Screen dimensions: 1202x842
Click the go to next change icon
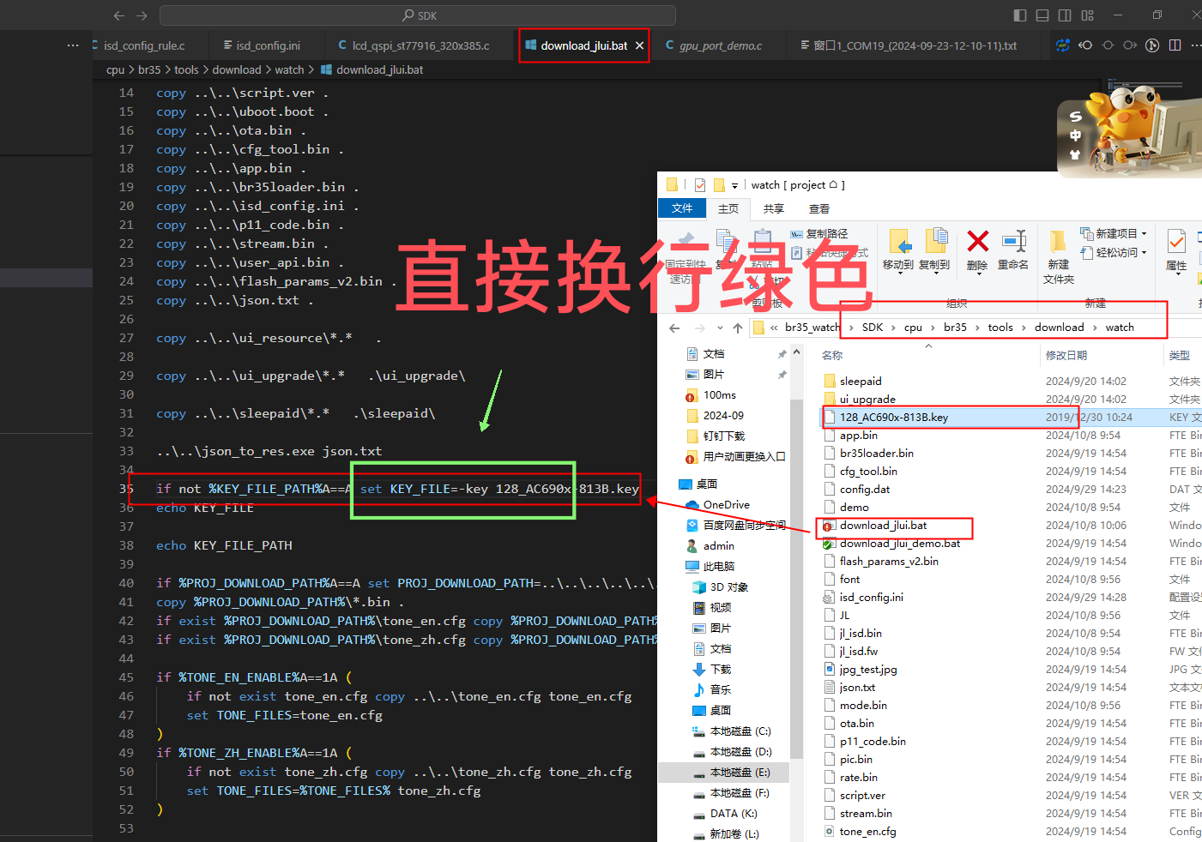pyautogui.click(x=1130, y=45)
